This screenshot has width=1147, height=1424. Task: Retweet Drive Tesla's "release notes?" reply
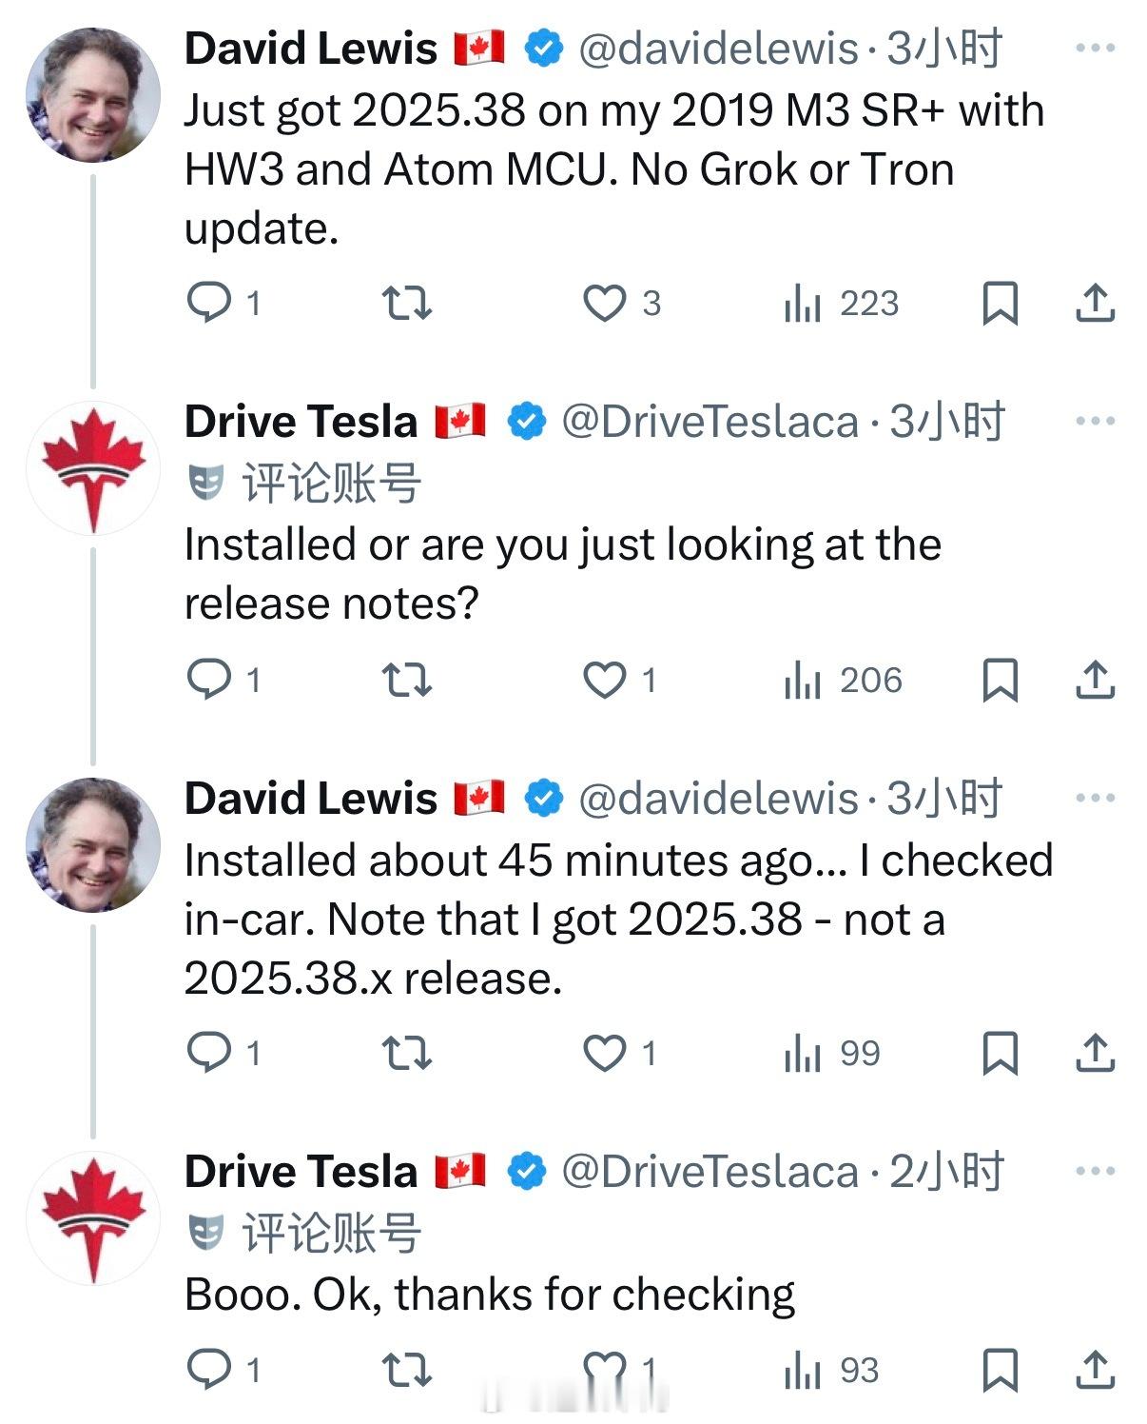click(407, 680)
